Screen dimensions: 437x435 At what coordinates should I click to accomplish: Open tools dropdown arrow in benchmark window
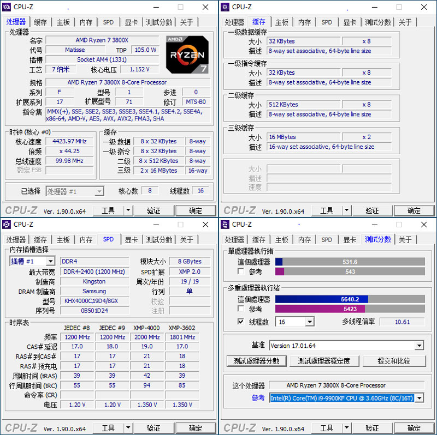point(346,428)
